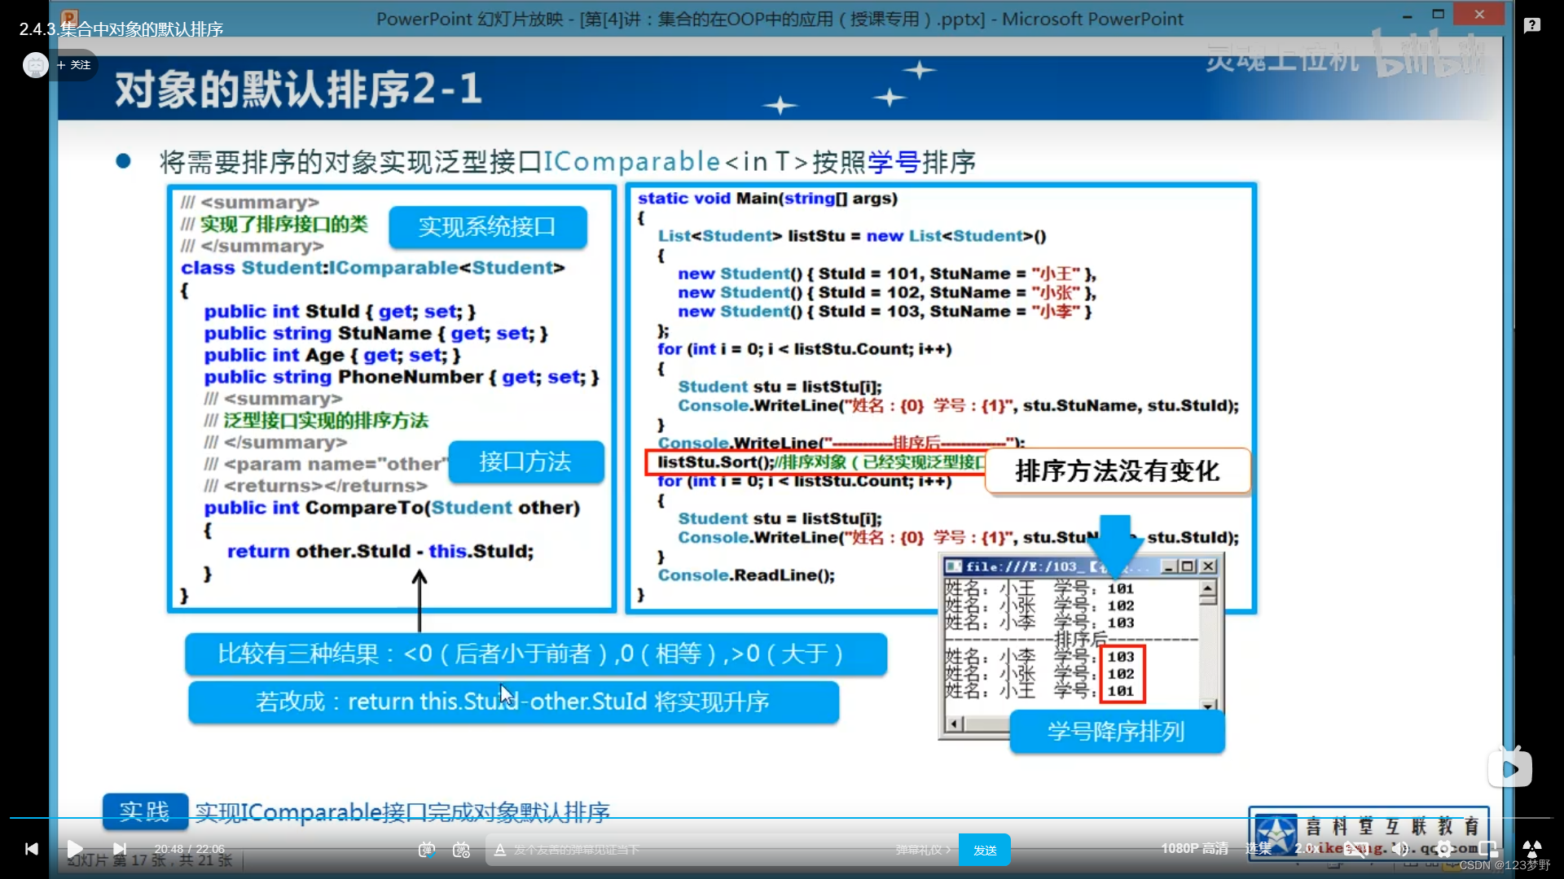1564x879 pixels.
Task: Open the 选集 episode list
Action: pos(1259,849)
